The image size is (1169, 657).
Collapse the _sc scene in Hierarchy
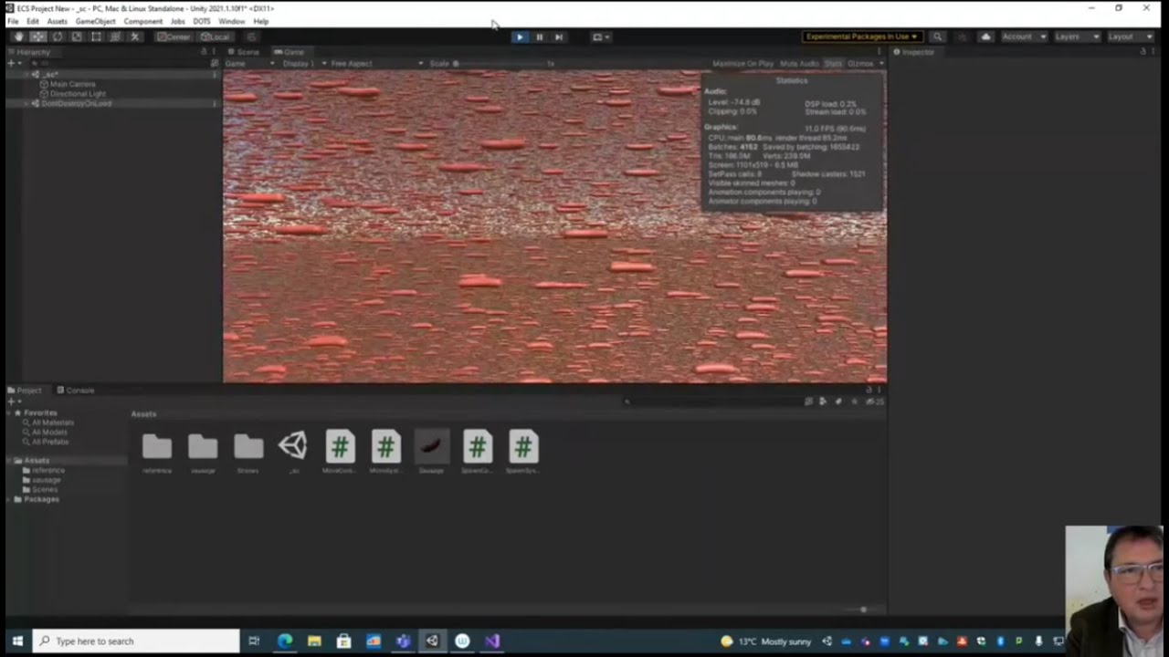(x=26, y=75)
